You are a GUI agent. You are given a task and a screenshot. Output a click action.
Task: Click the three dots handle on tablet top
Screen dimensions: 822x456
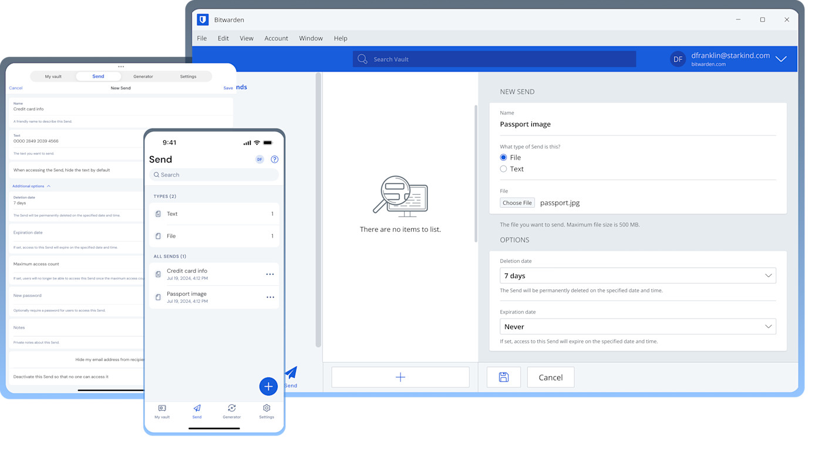pos(121,67)
